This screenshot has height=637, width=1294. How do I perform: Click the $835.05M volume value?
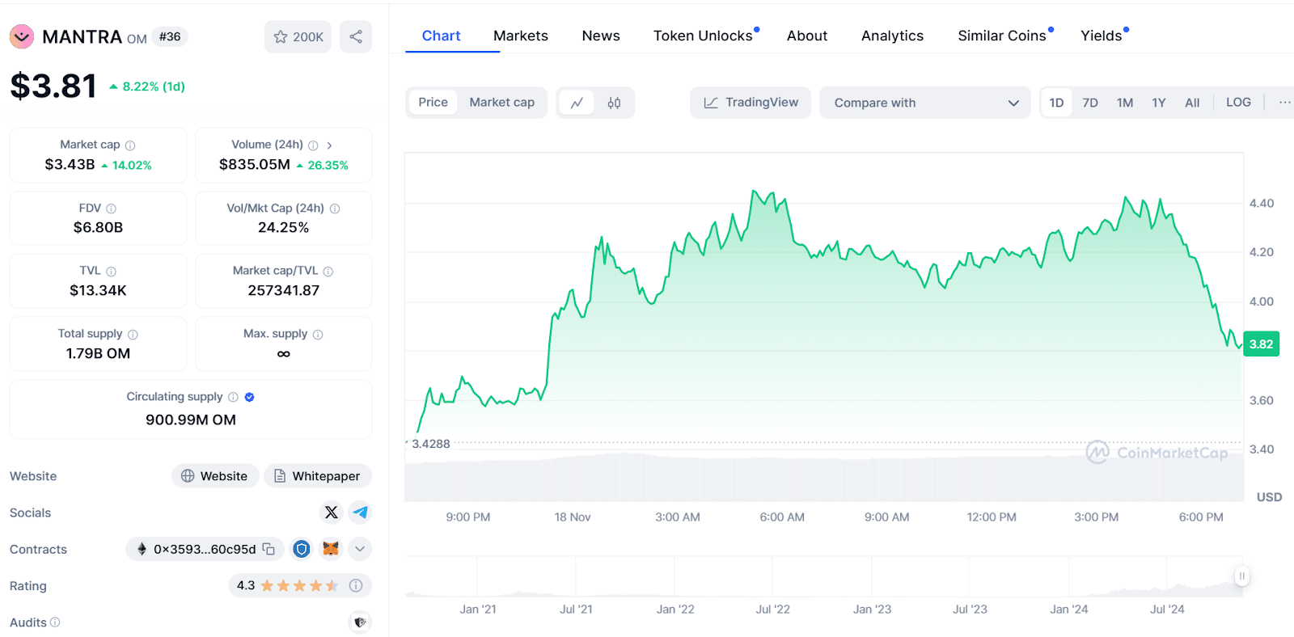(255, 165)
